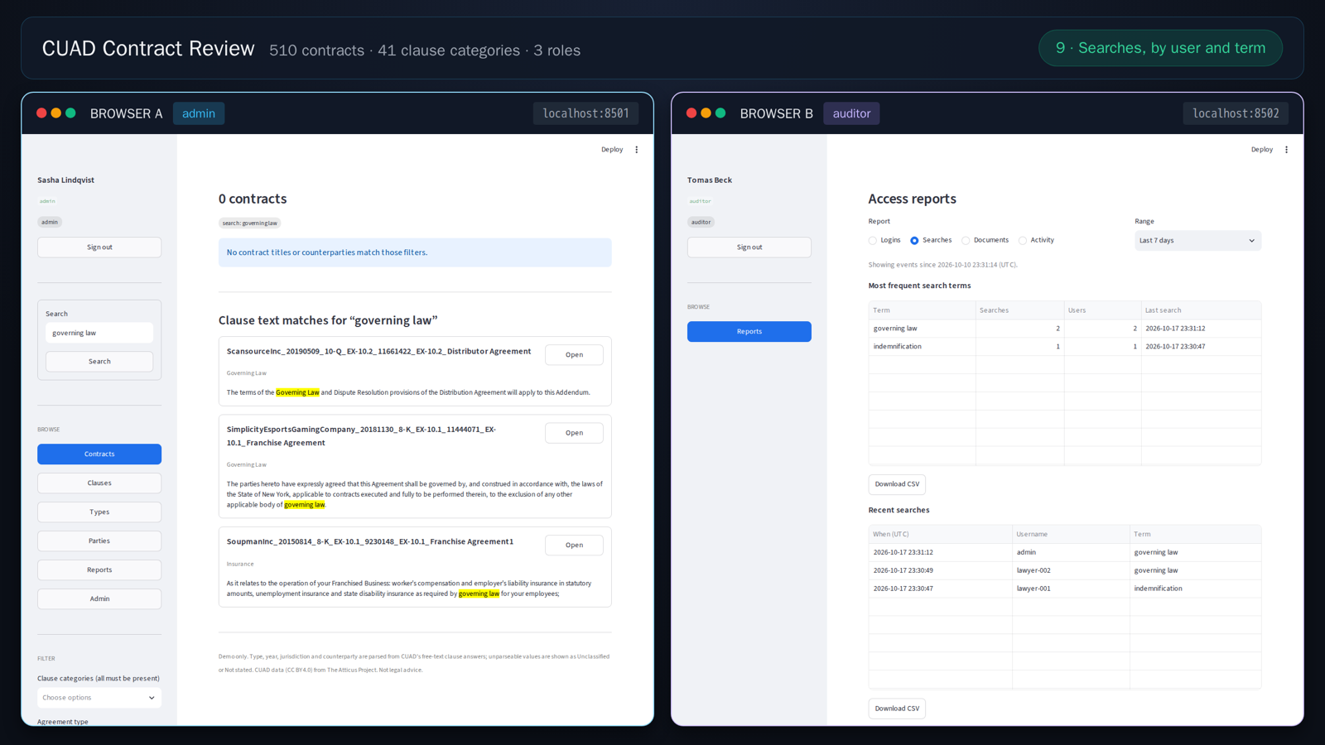
Task: Open the SimplicityEsportsGamingCompany Franchise Agreement
Action: tap(574, 433)
